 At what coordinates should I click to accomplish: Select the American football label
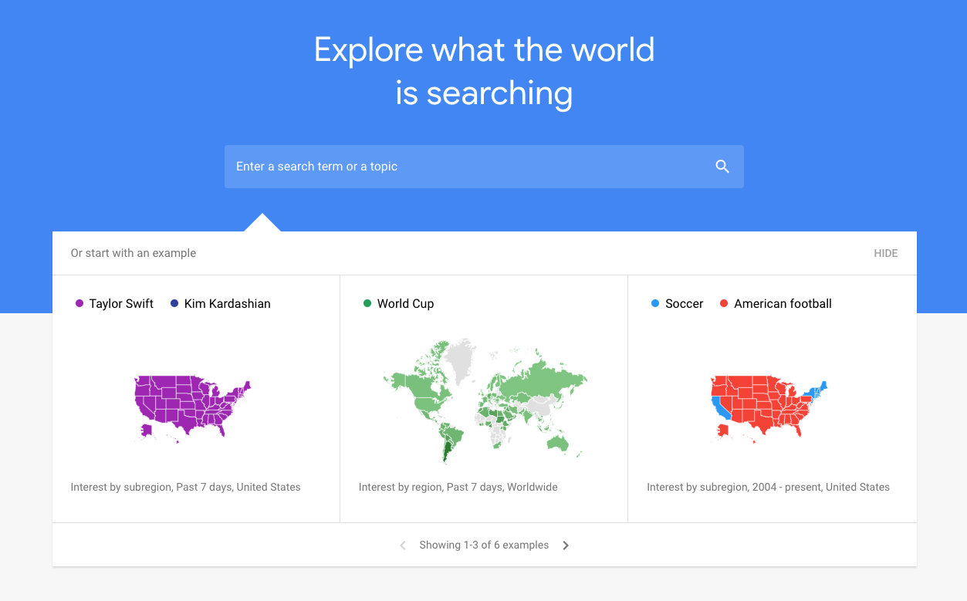click(783, 303)
